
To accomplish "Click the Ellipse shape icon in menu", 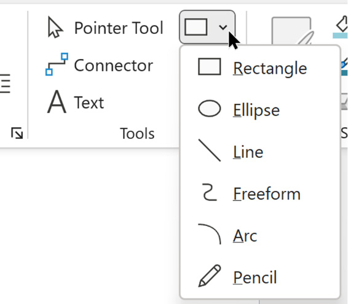I will pos(209,109).
